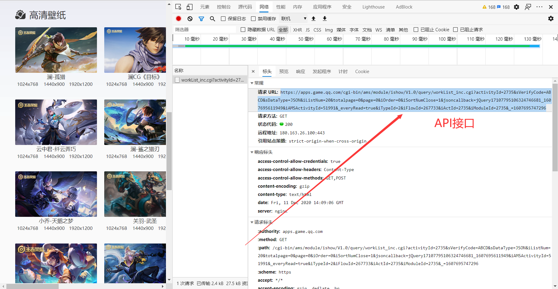The width and height of the screenshot is (558, 289).
Task: Open network search magnifier icon
Action: click(x=212, y=18)
